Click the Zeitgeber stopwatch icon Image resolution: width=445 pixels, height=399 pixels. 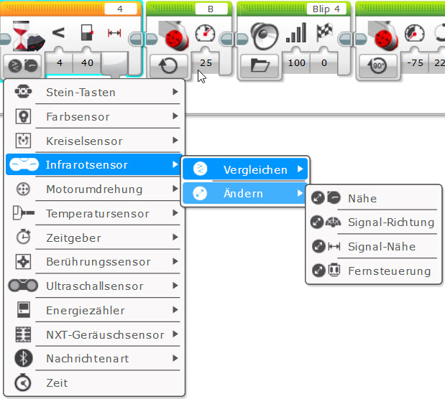pos(23,237)
